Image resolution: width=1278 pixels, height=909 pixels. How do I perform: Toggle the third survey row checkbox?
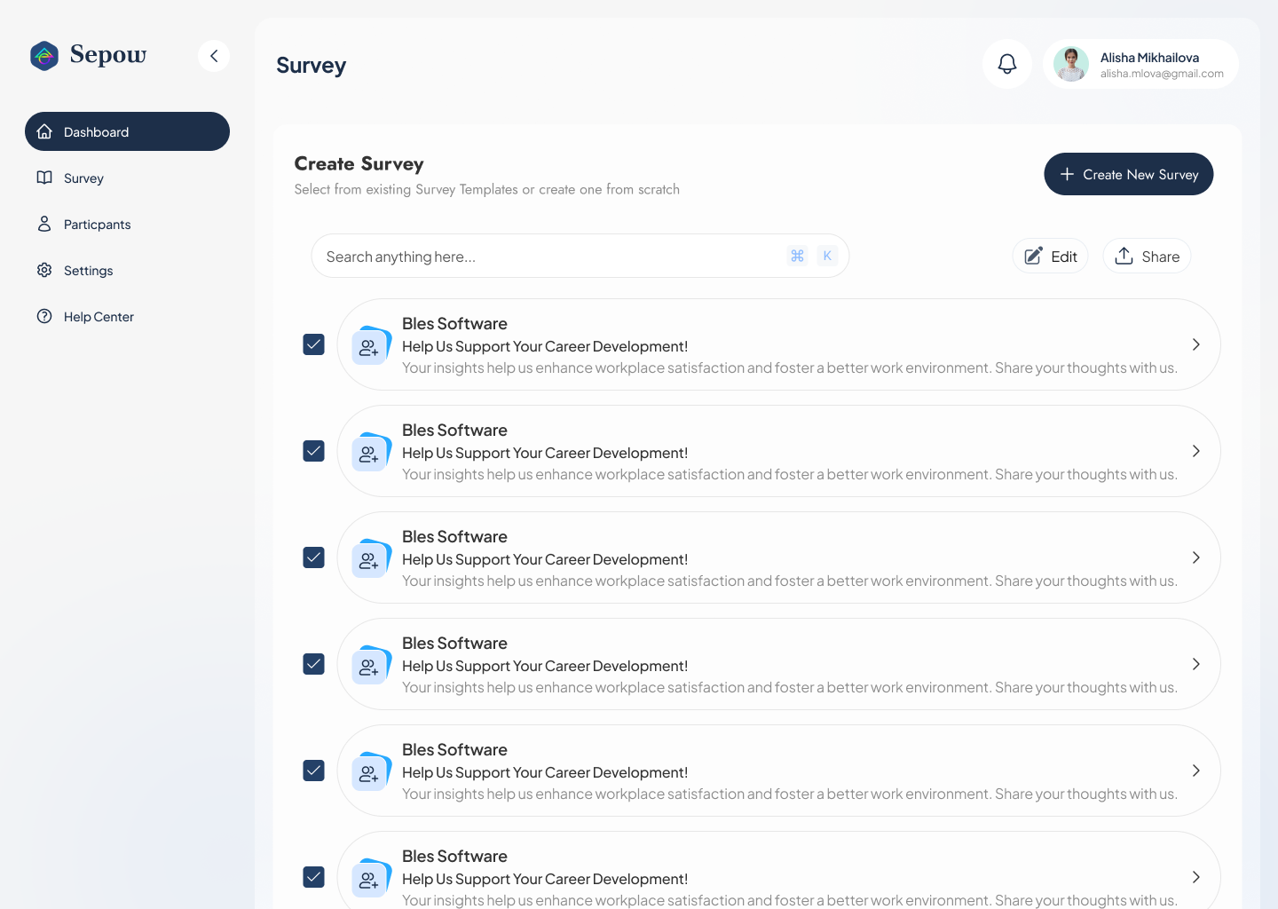pyautogui.click(x=314, y=557)
